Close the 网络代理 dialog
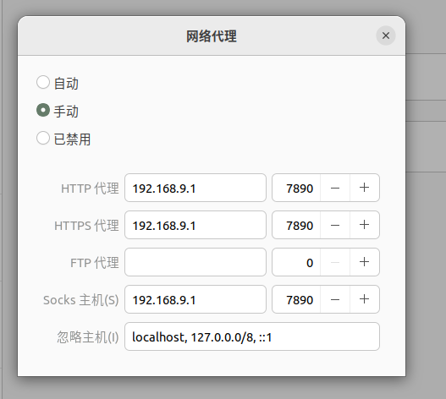 [386, 36]
